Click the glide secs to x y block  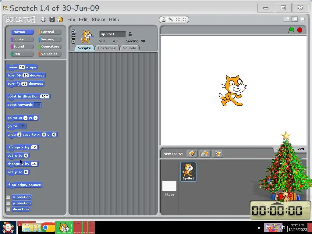tap(32, 135)
